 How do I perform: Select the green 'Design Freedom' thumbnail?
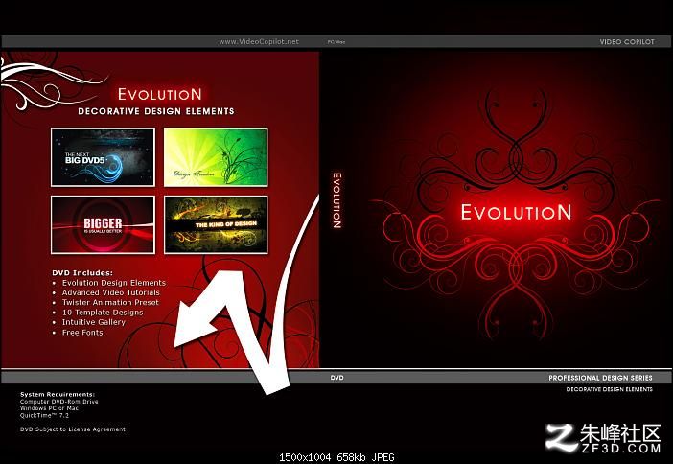tap(216, 157)
